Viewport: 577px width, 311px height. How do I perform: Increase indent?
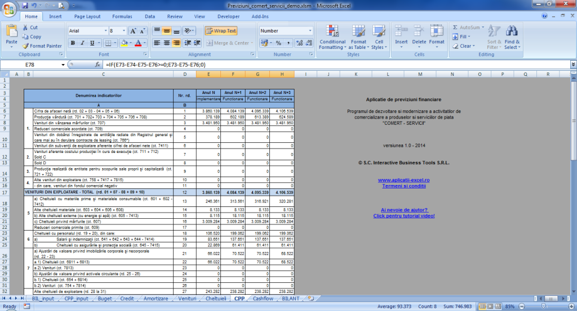(x=197, y=43)
